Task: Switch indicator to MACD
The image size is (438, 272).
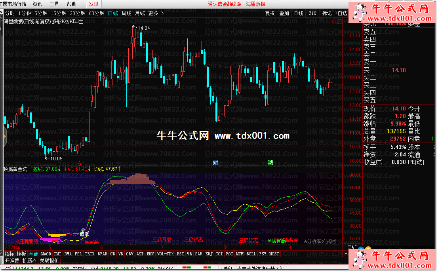Action: pyautogui.click(x=46, y=254)
